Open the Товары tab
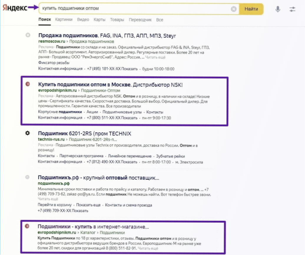This screenshot has width=305, height=255. tap(117, 20)
